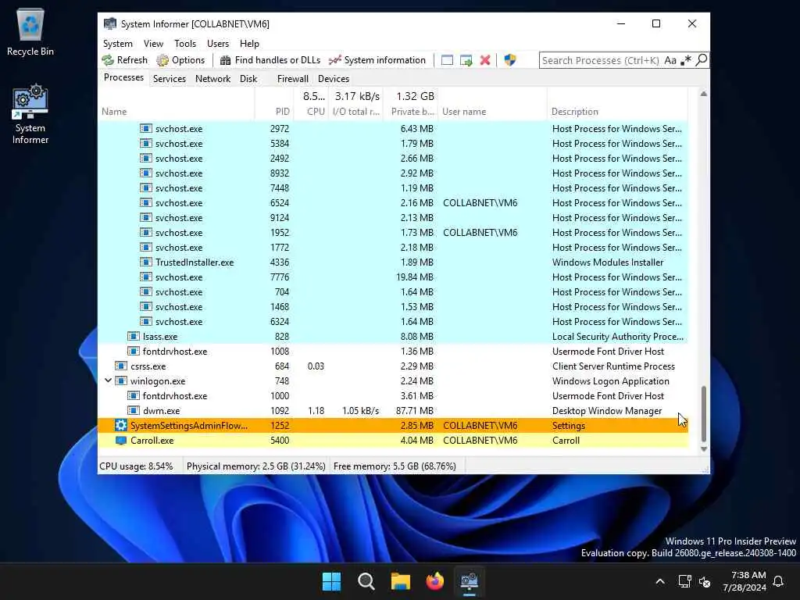The image size is (800, 600).
Task: Click the Refresh toolbar button
Action: click(x=125, y=60)
